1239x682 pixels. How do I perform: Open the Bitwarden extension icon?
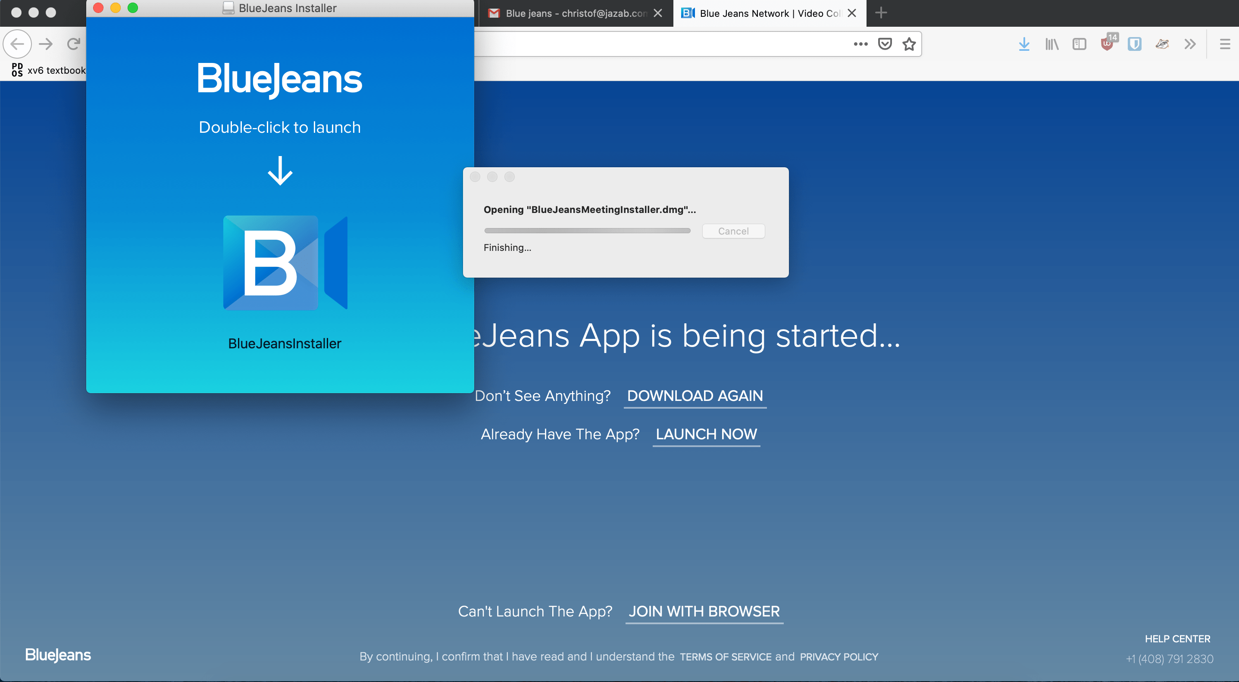(1134, 44)
